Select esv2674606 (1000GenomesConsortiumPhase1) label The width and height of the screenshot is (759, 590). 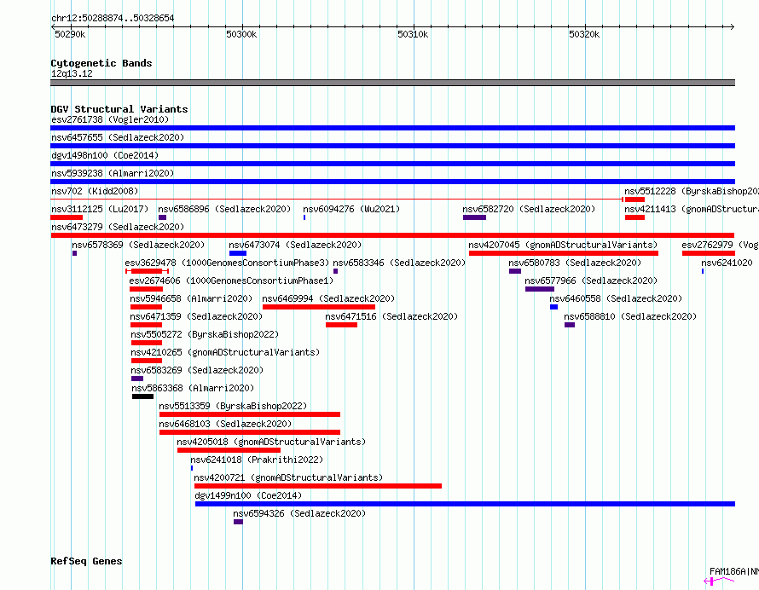click(x=231, y=281)
